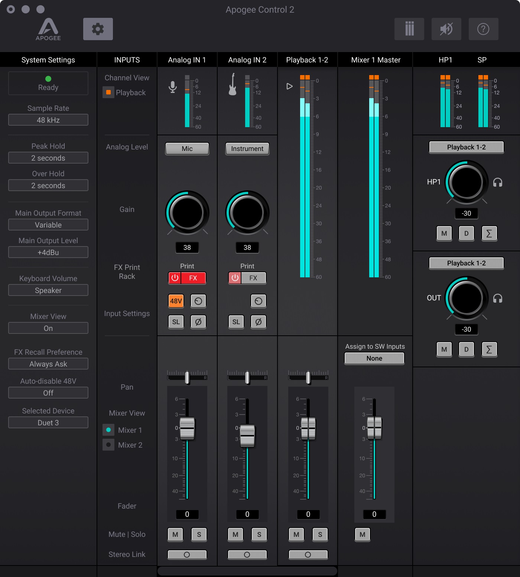Click the System Settings panel header
The width and height of the screenshot is (520, 577).
click(x=48, y=59)
